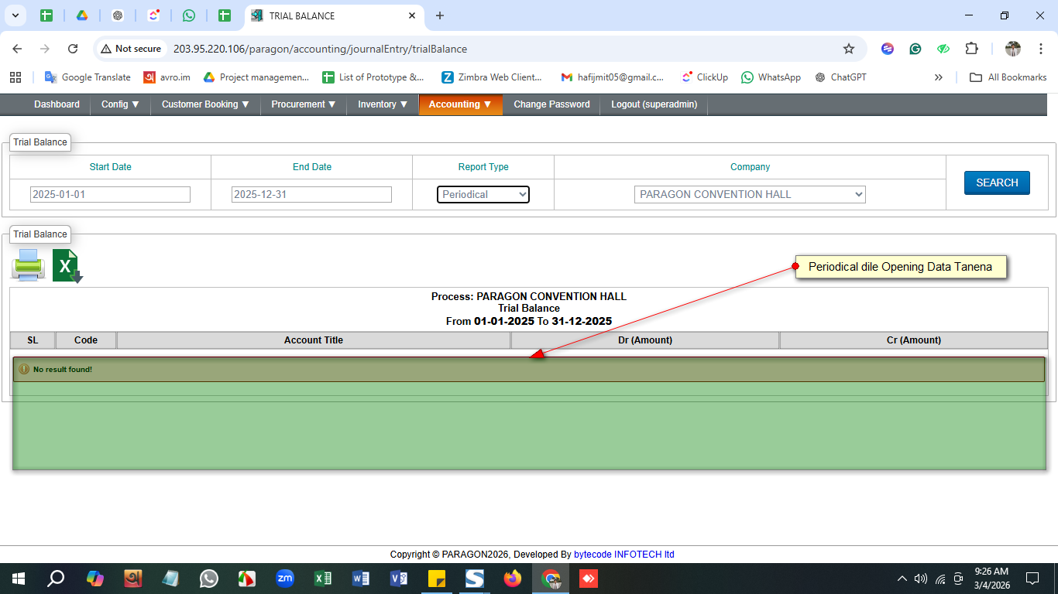Open WhatsApp from the taskbar

(209, 579)
